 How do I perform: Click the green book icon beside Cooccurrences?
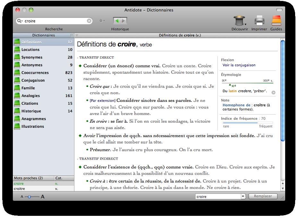click(x=17, y=73)
